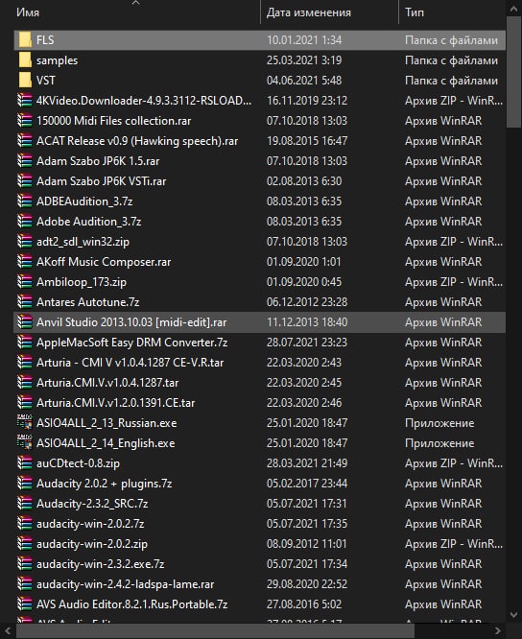Click the archive icon of AKoff Music Composer.rar

click(24, 262)
